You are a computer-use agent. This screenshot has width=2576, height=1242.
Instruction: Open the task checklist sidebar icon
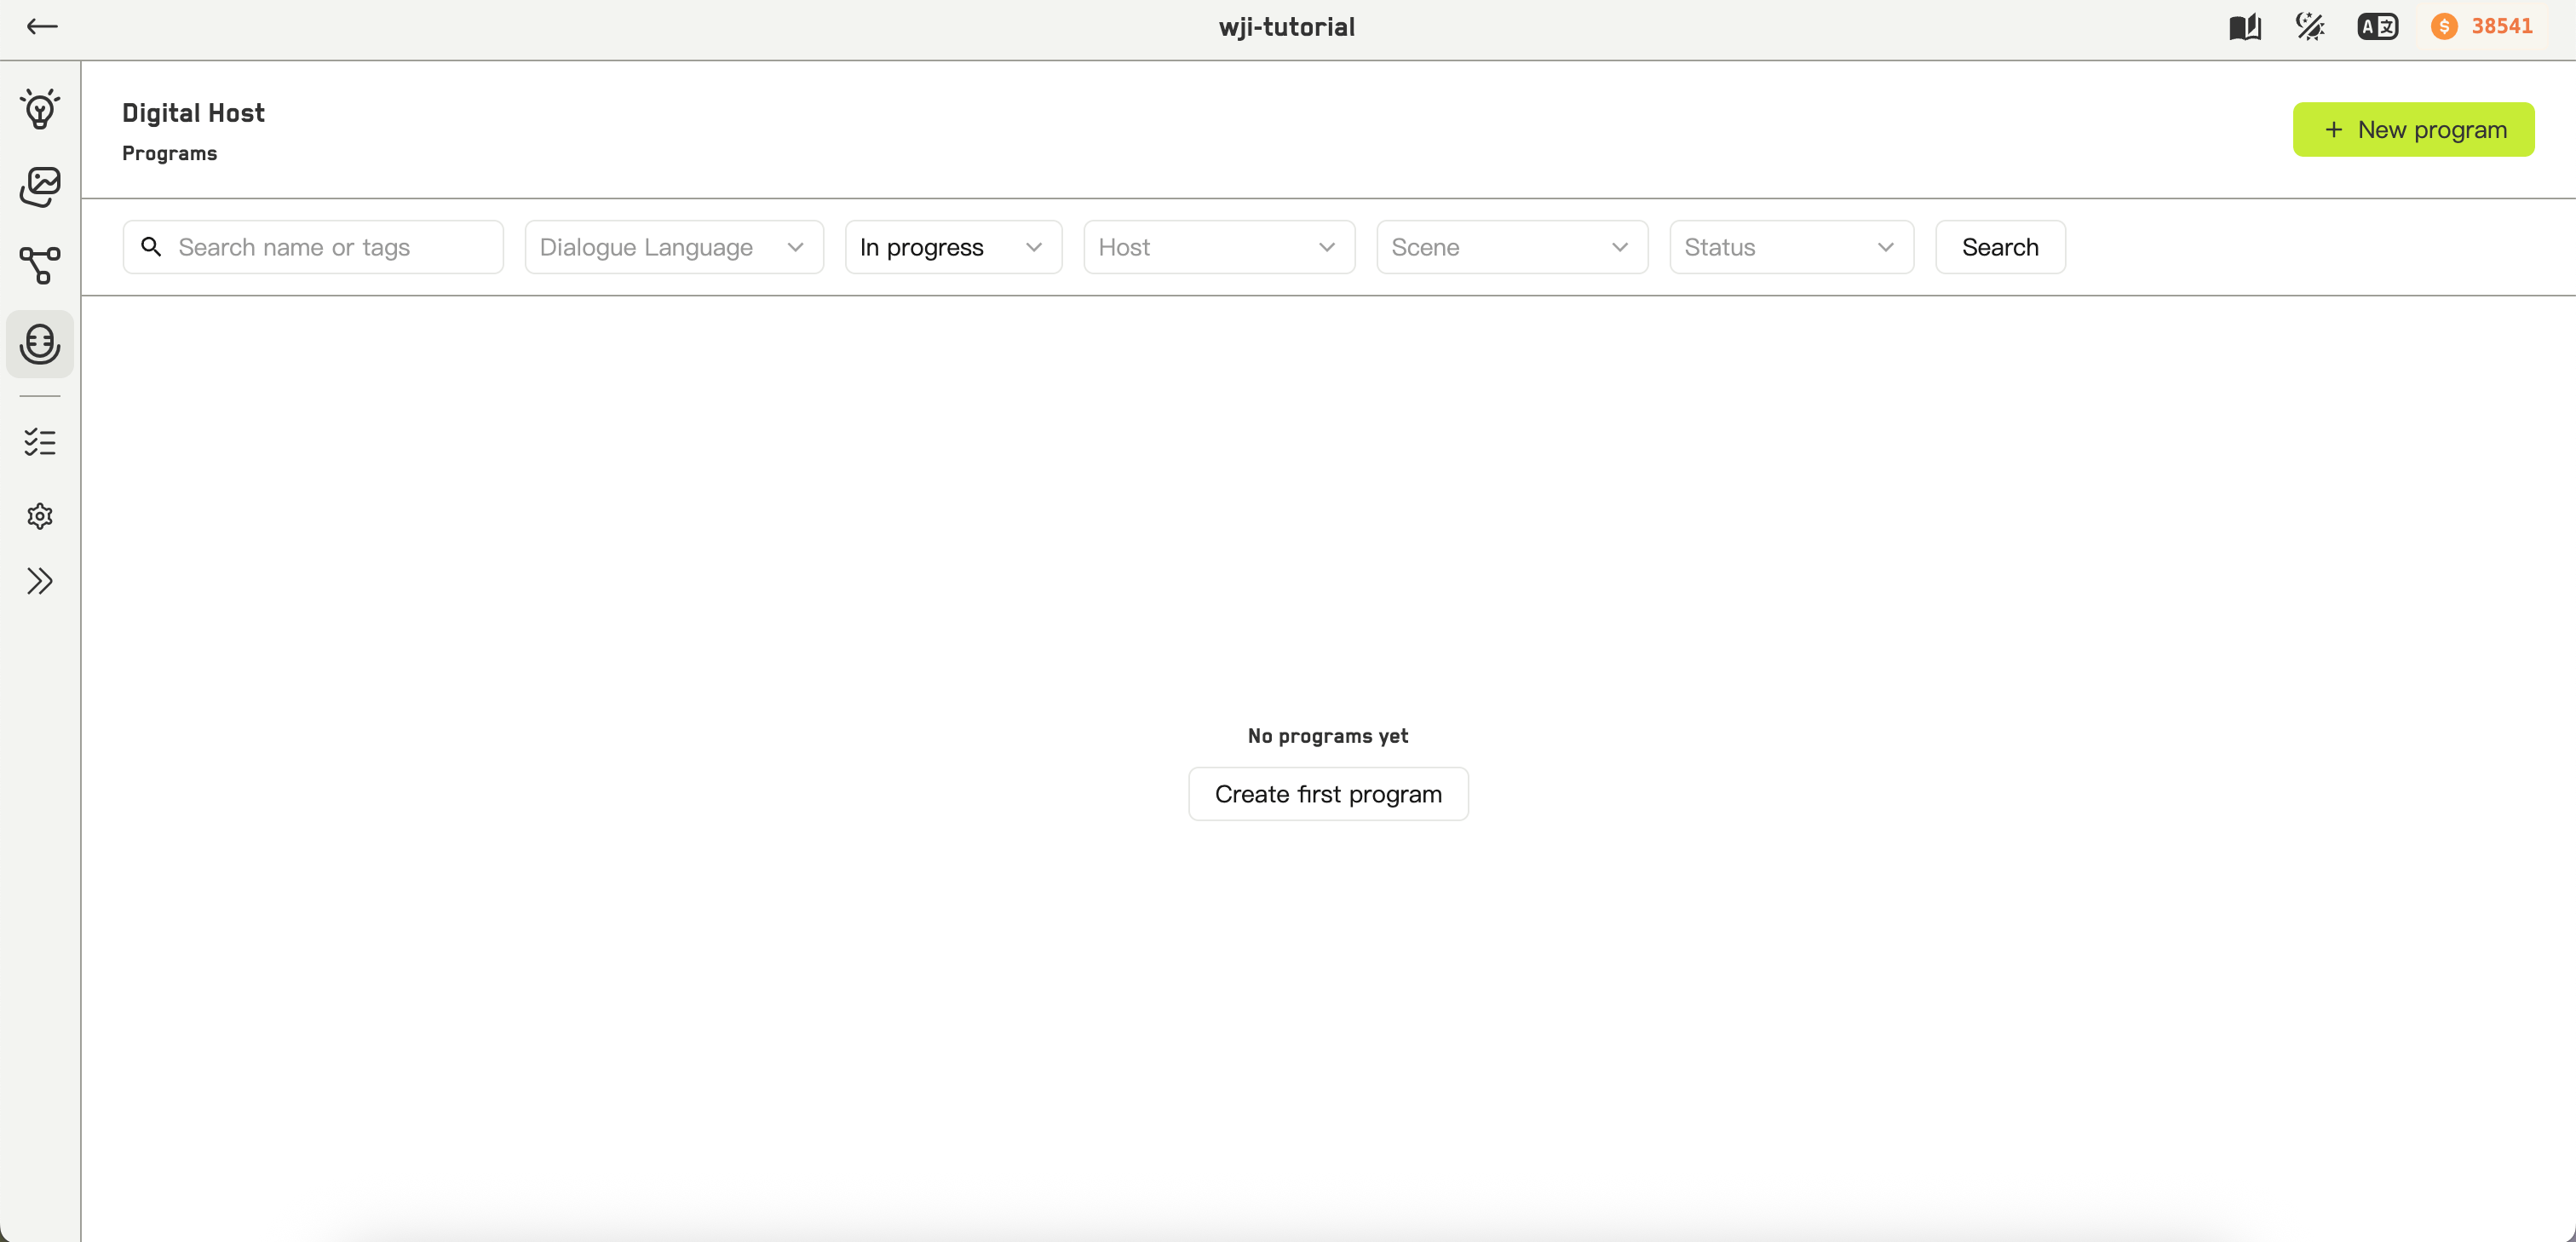[40, 442]
